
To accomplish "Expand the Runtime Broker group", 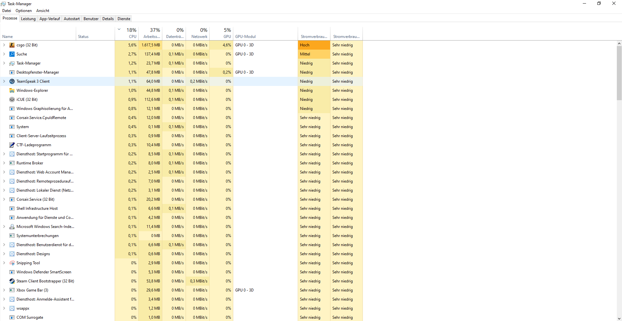I will [x=4, y=163].
